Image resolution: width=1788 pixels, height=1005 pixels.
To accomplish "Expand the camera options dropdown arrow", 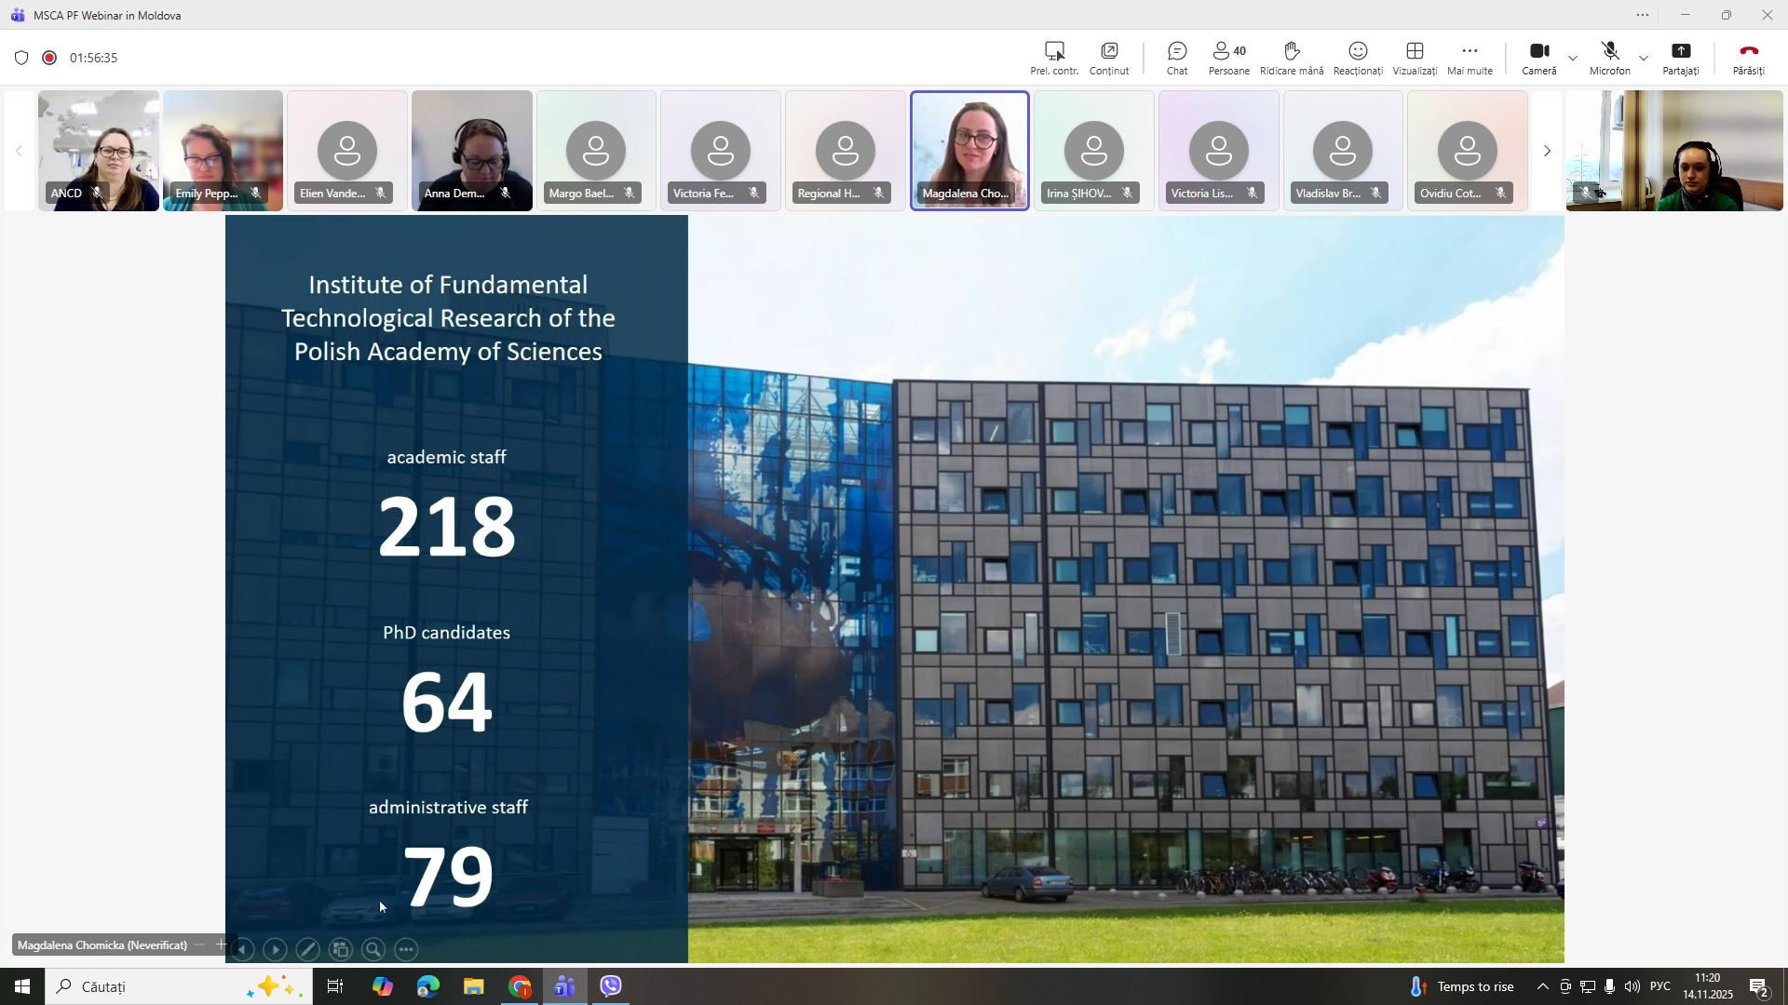I will pos(1573,58).
